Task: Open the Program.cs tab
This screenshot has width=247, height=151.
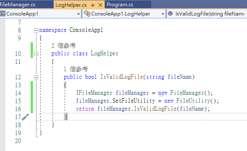Action: coord(120,5)
